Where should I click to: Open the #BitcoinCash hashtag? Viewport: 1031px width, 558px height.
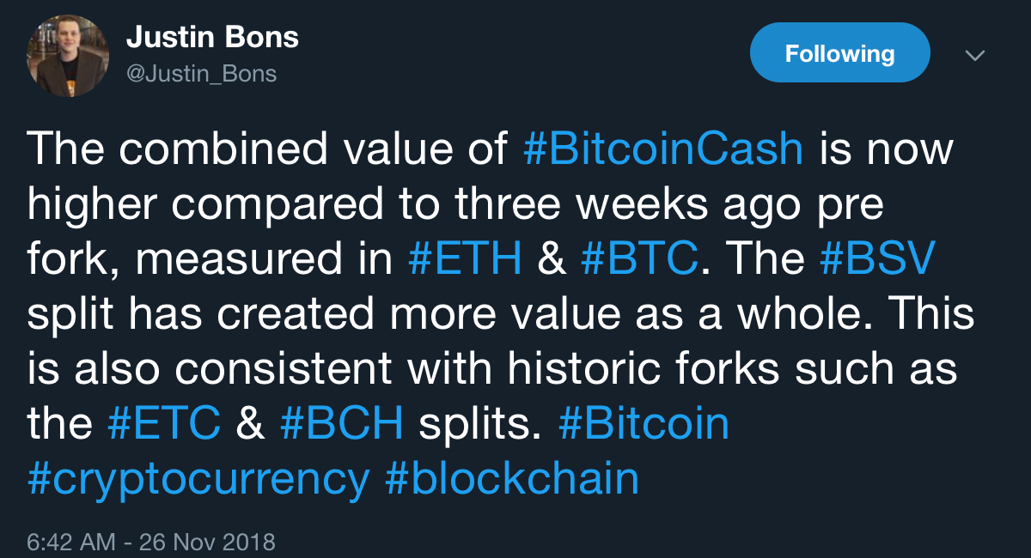pos(663,149)
